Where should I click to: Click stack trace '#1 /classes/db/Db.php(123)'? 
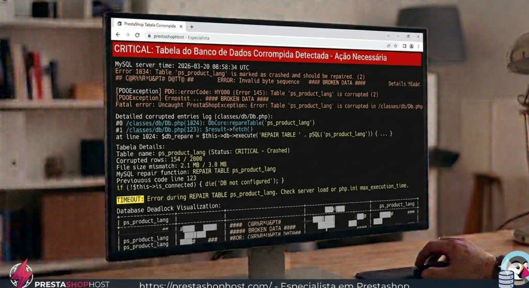click(x=184, y=130)
